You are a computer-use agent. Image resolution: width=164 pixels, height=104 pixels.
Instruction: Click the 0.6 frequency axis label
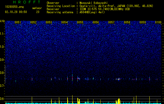click(2, 99)
